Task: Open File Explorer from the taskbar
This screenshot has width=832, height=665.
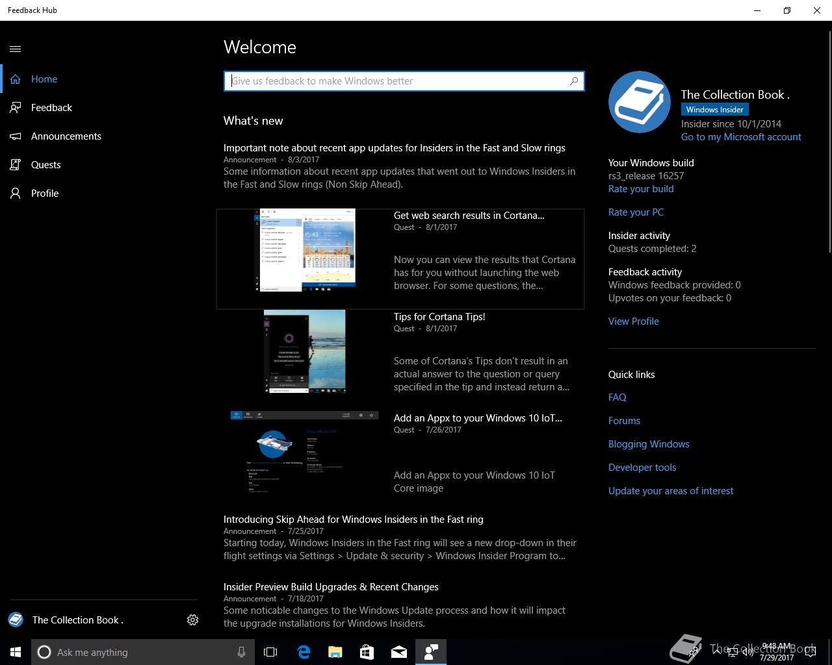Action: click(x=335, y=652)
